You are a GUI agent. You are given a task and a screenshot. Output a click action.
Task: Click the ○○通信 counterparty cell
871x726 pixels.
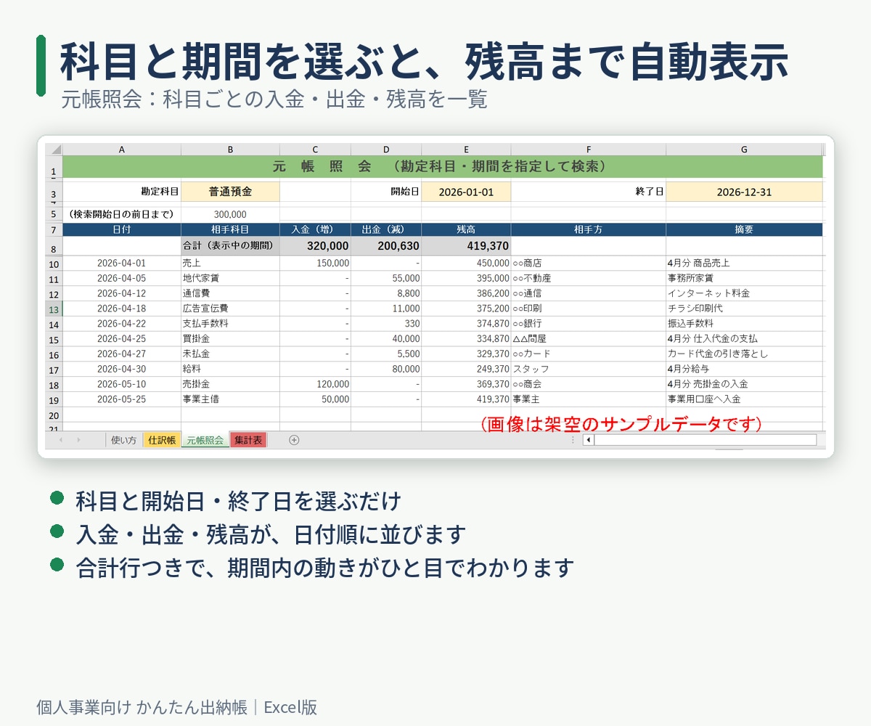pos(589,293)
